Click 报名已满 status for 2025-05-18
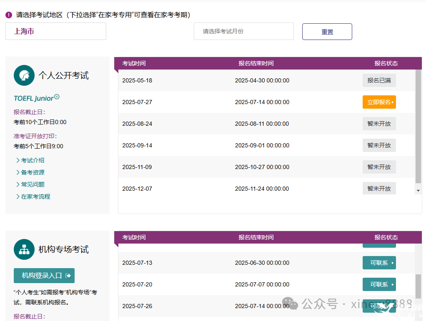Viewport: 426px width, 321px height. click(379, 80)
